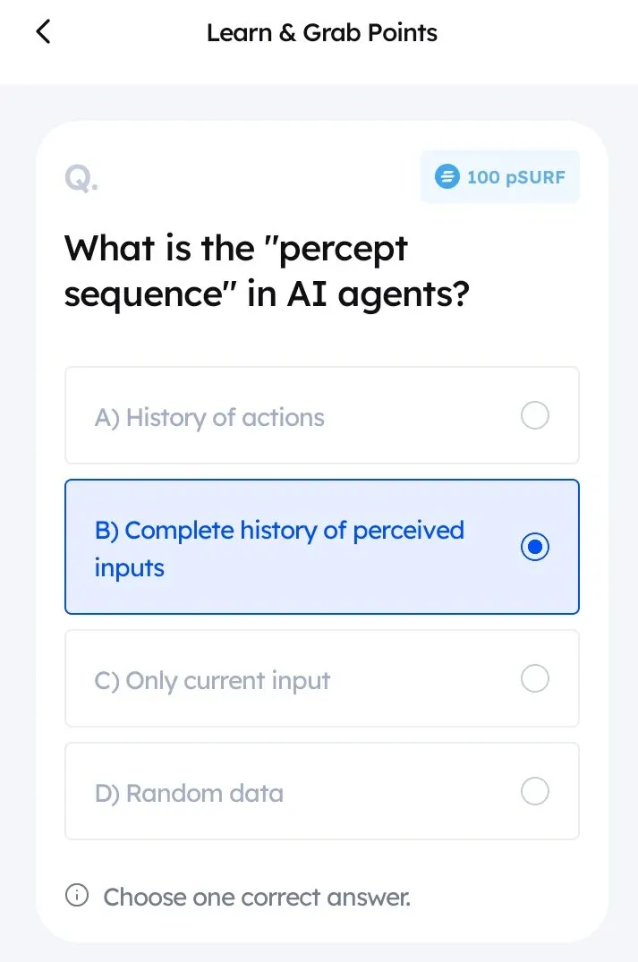Tap the highlighted option B answer card
The height and width of the screenshot is (962, 638).
[321, 547]
